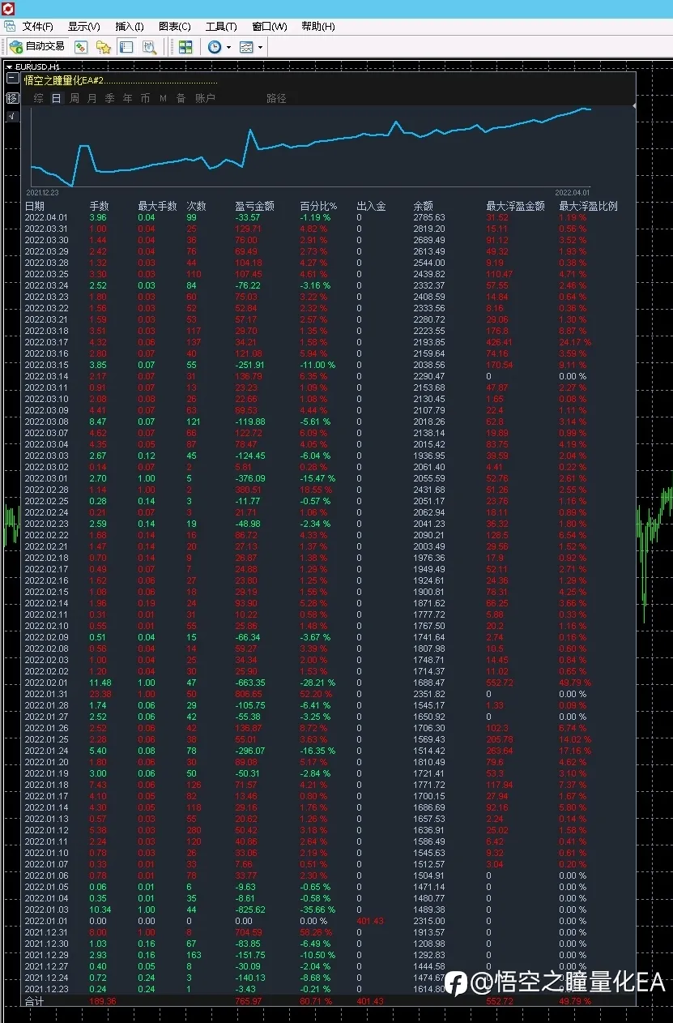The width and height of the screenshot is (673, 1023).
Task: Click the chart document icon beside 文件 menu
Action: pyautogui.click(x=10, y=27)
